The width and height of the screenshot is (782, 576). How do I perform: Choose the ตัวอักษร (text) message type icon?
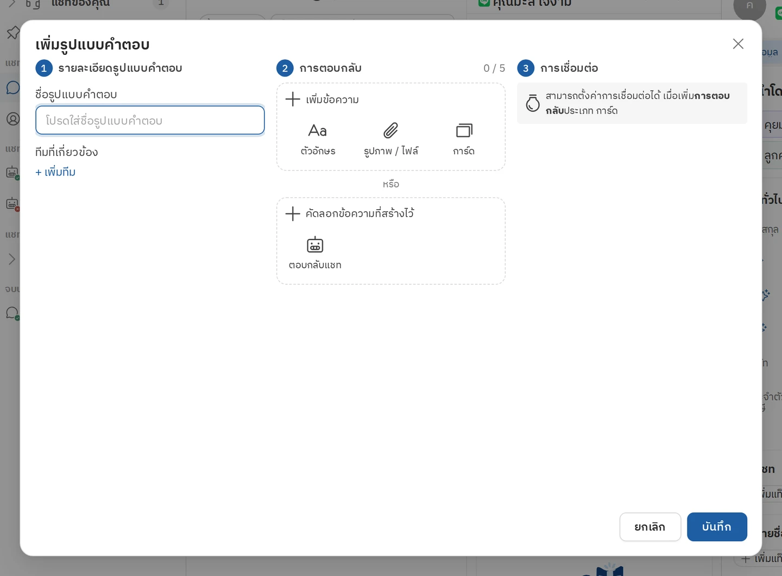coord(318,130)
